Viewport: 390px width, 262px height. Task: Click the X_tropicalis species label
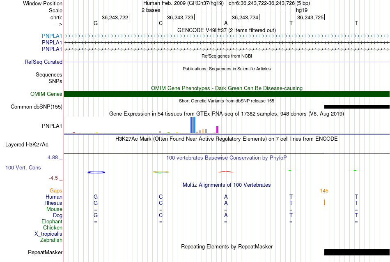click(48, 234)
